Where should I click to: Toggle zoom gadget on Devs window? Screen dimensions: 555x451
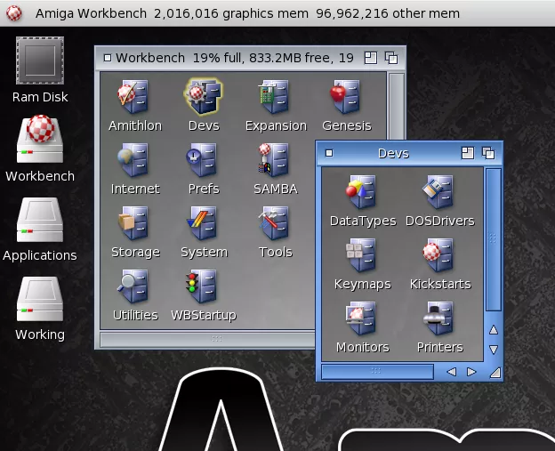click(x=468, y=153)
